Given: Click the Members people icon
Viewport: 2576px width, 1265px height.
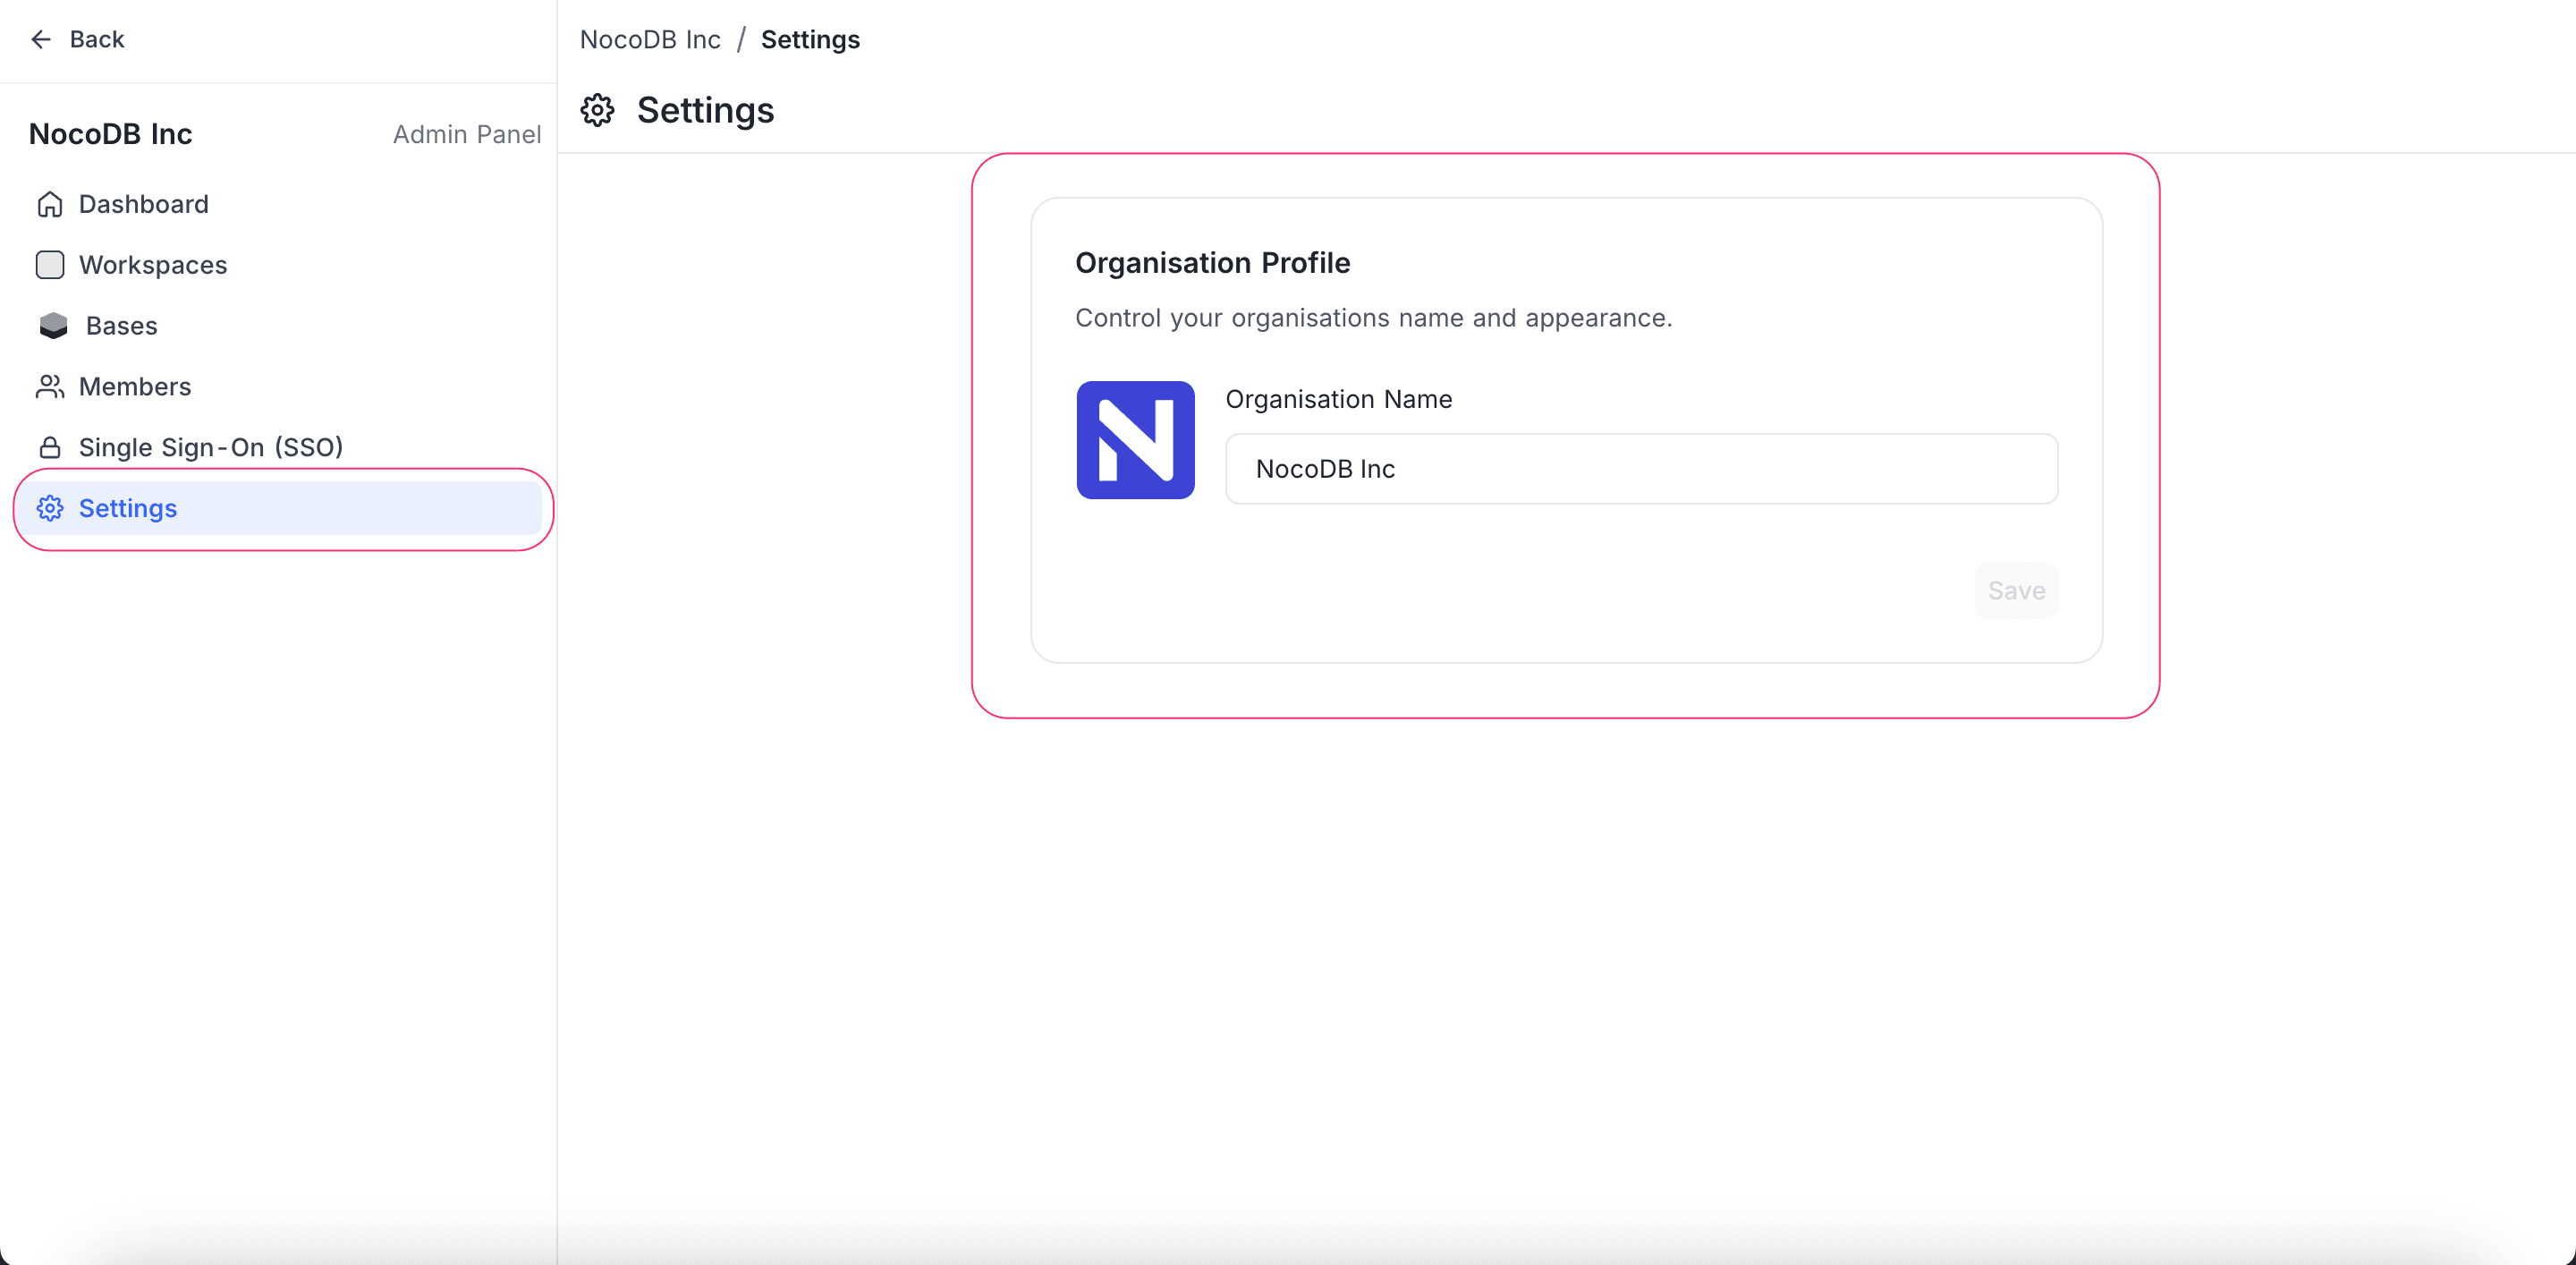Looking at the screenshot, I should [x=50, y=387].
